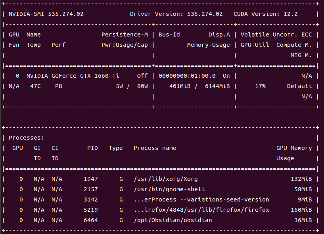Click the P8 performance state value
Screen dimensions: 324x234
pyautogui.click(x=58, y=86)
